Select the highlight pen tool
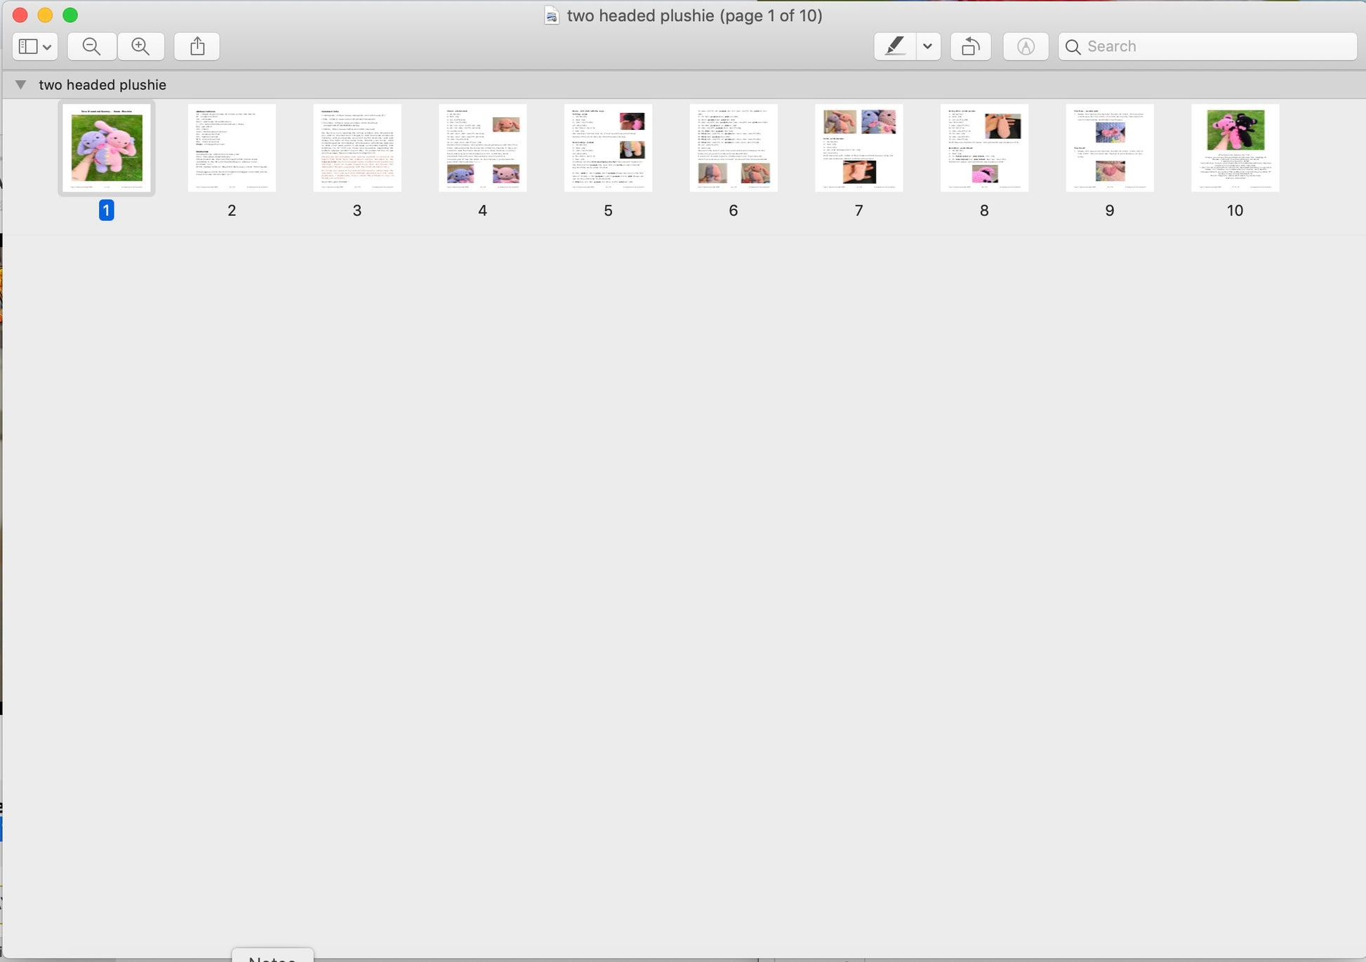The width and height of the screenshot is (1366, 962). point(894,46)
